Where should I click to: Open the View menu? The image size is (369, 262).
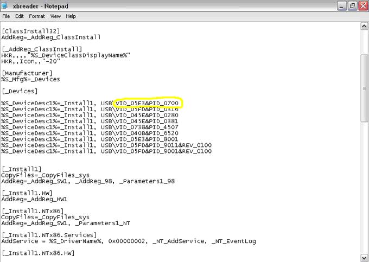point(55,16)
